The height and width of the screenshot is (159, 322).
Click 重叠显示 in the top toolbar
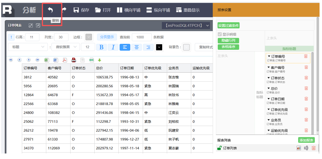click(x=188, y=10)
